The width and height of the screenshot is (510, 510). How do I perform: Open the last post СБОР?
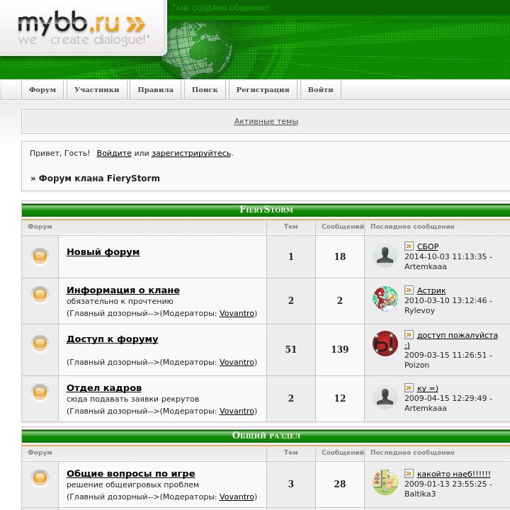point(428,246)
